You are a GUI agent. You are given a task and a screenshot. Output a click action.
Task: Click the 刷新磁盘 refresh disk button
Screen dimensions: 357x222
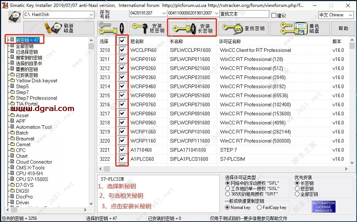[x=59, y=28]
